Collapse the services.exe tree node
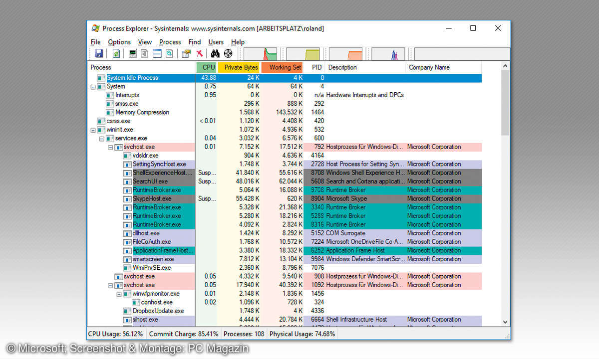This screenshot has width=599, height=359. point(101,139)
